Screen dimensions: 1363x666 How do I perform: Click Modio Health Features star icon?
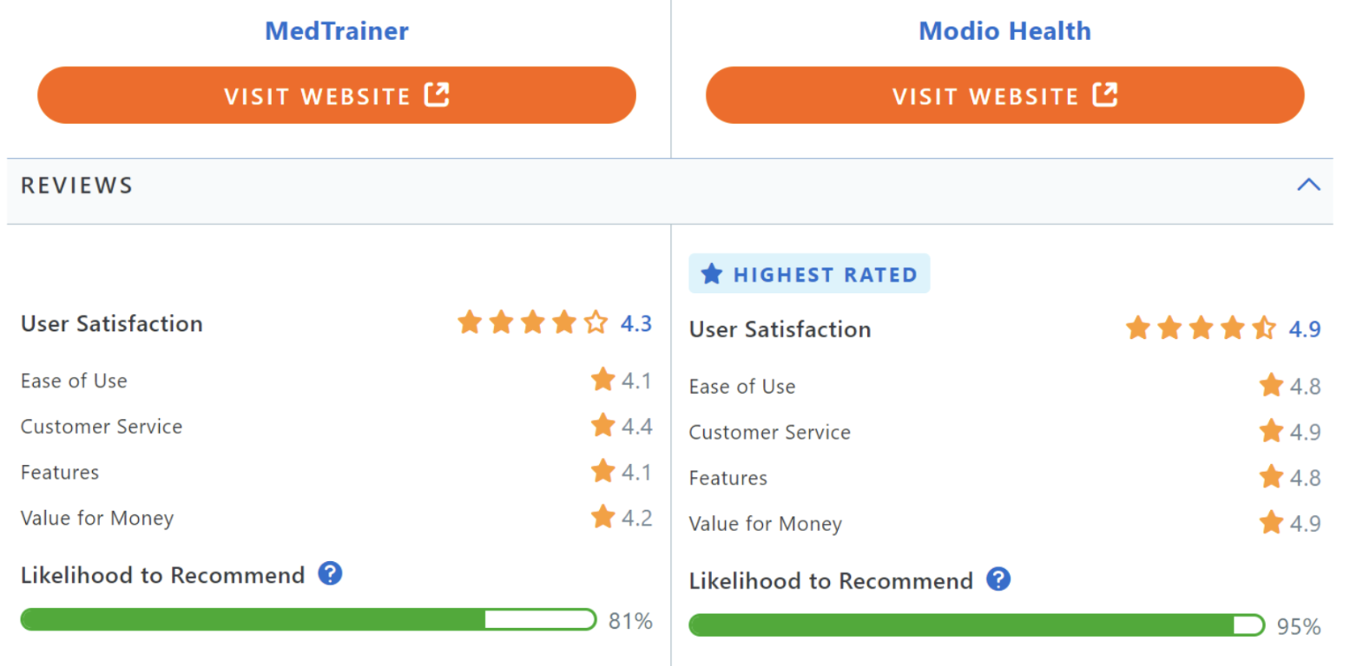1271,477
